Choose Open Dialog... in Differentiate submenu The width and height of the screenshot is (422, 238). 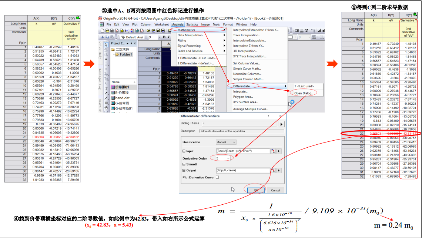[304, 93]
